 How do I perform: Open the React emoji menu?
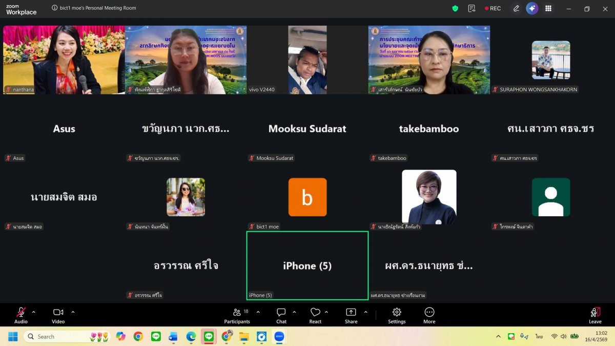tap(315, 315)
